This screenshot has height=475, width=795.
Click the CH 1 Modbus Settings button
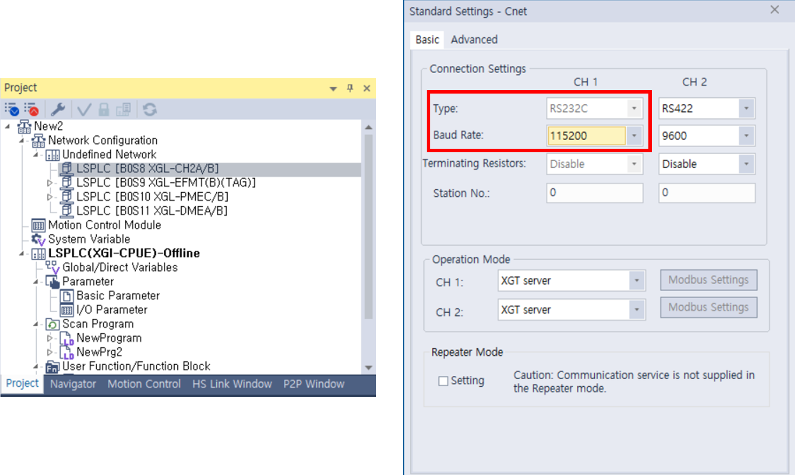pyautogui.click(x=708, y=280)
